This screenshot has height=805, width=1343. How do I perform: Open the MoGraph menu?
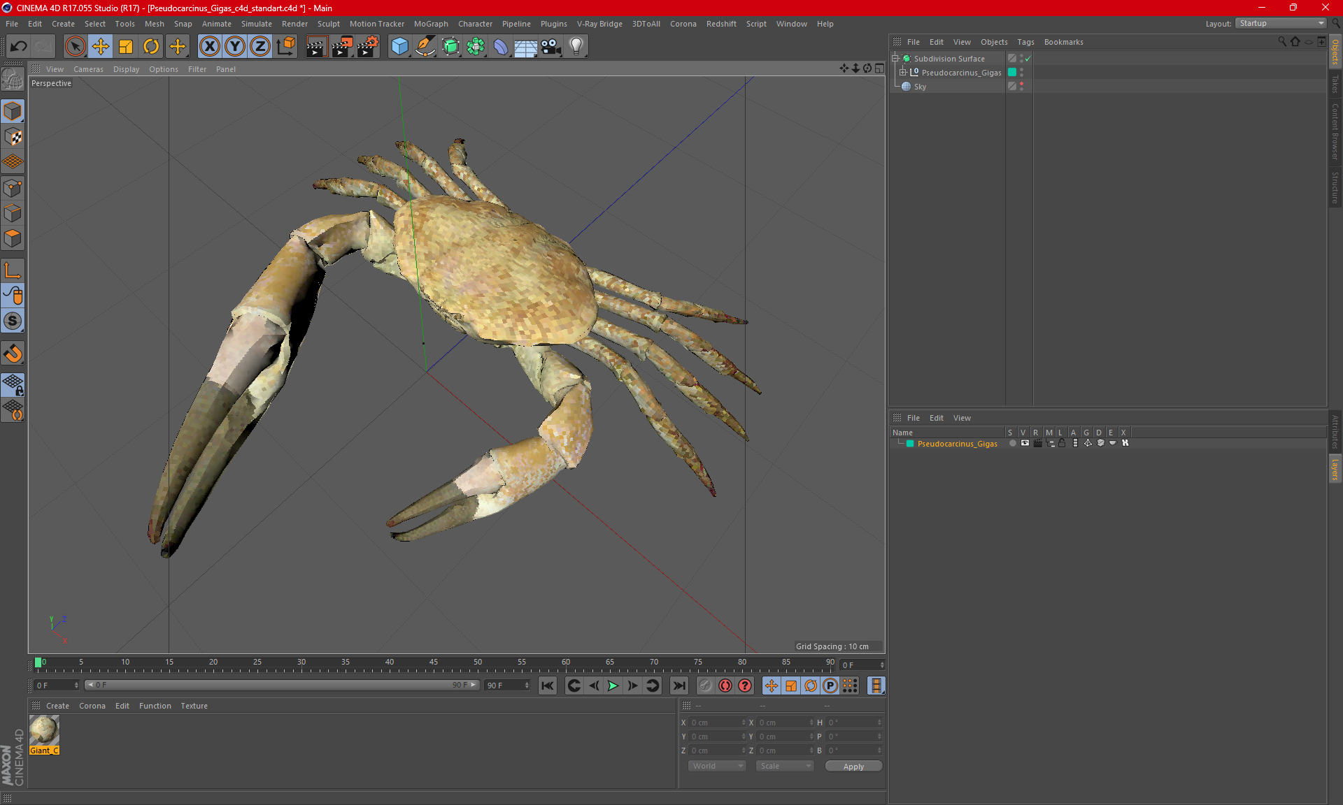[431, 24]
